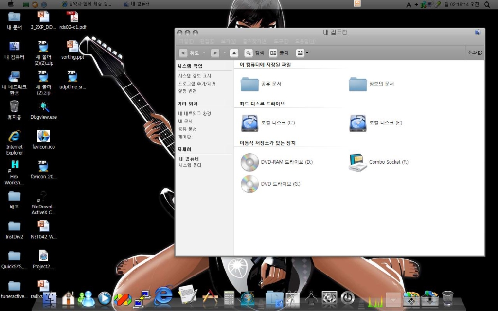Click the back arrow (뒤로) button

183,53
